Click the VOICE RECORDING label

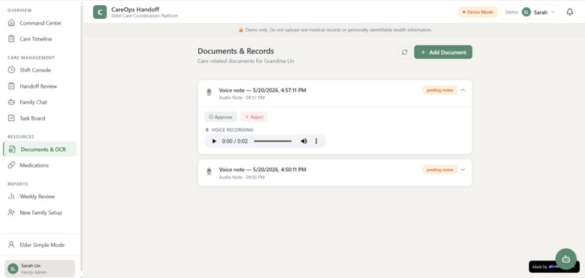[x=232, y=130]
